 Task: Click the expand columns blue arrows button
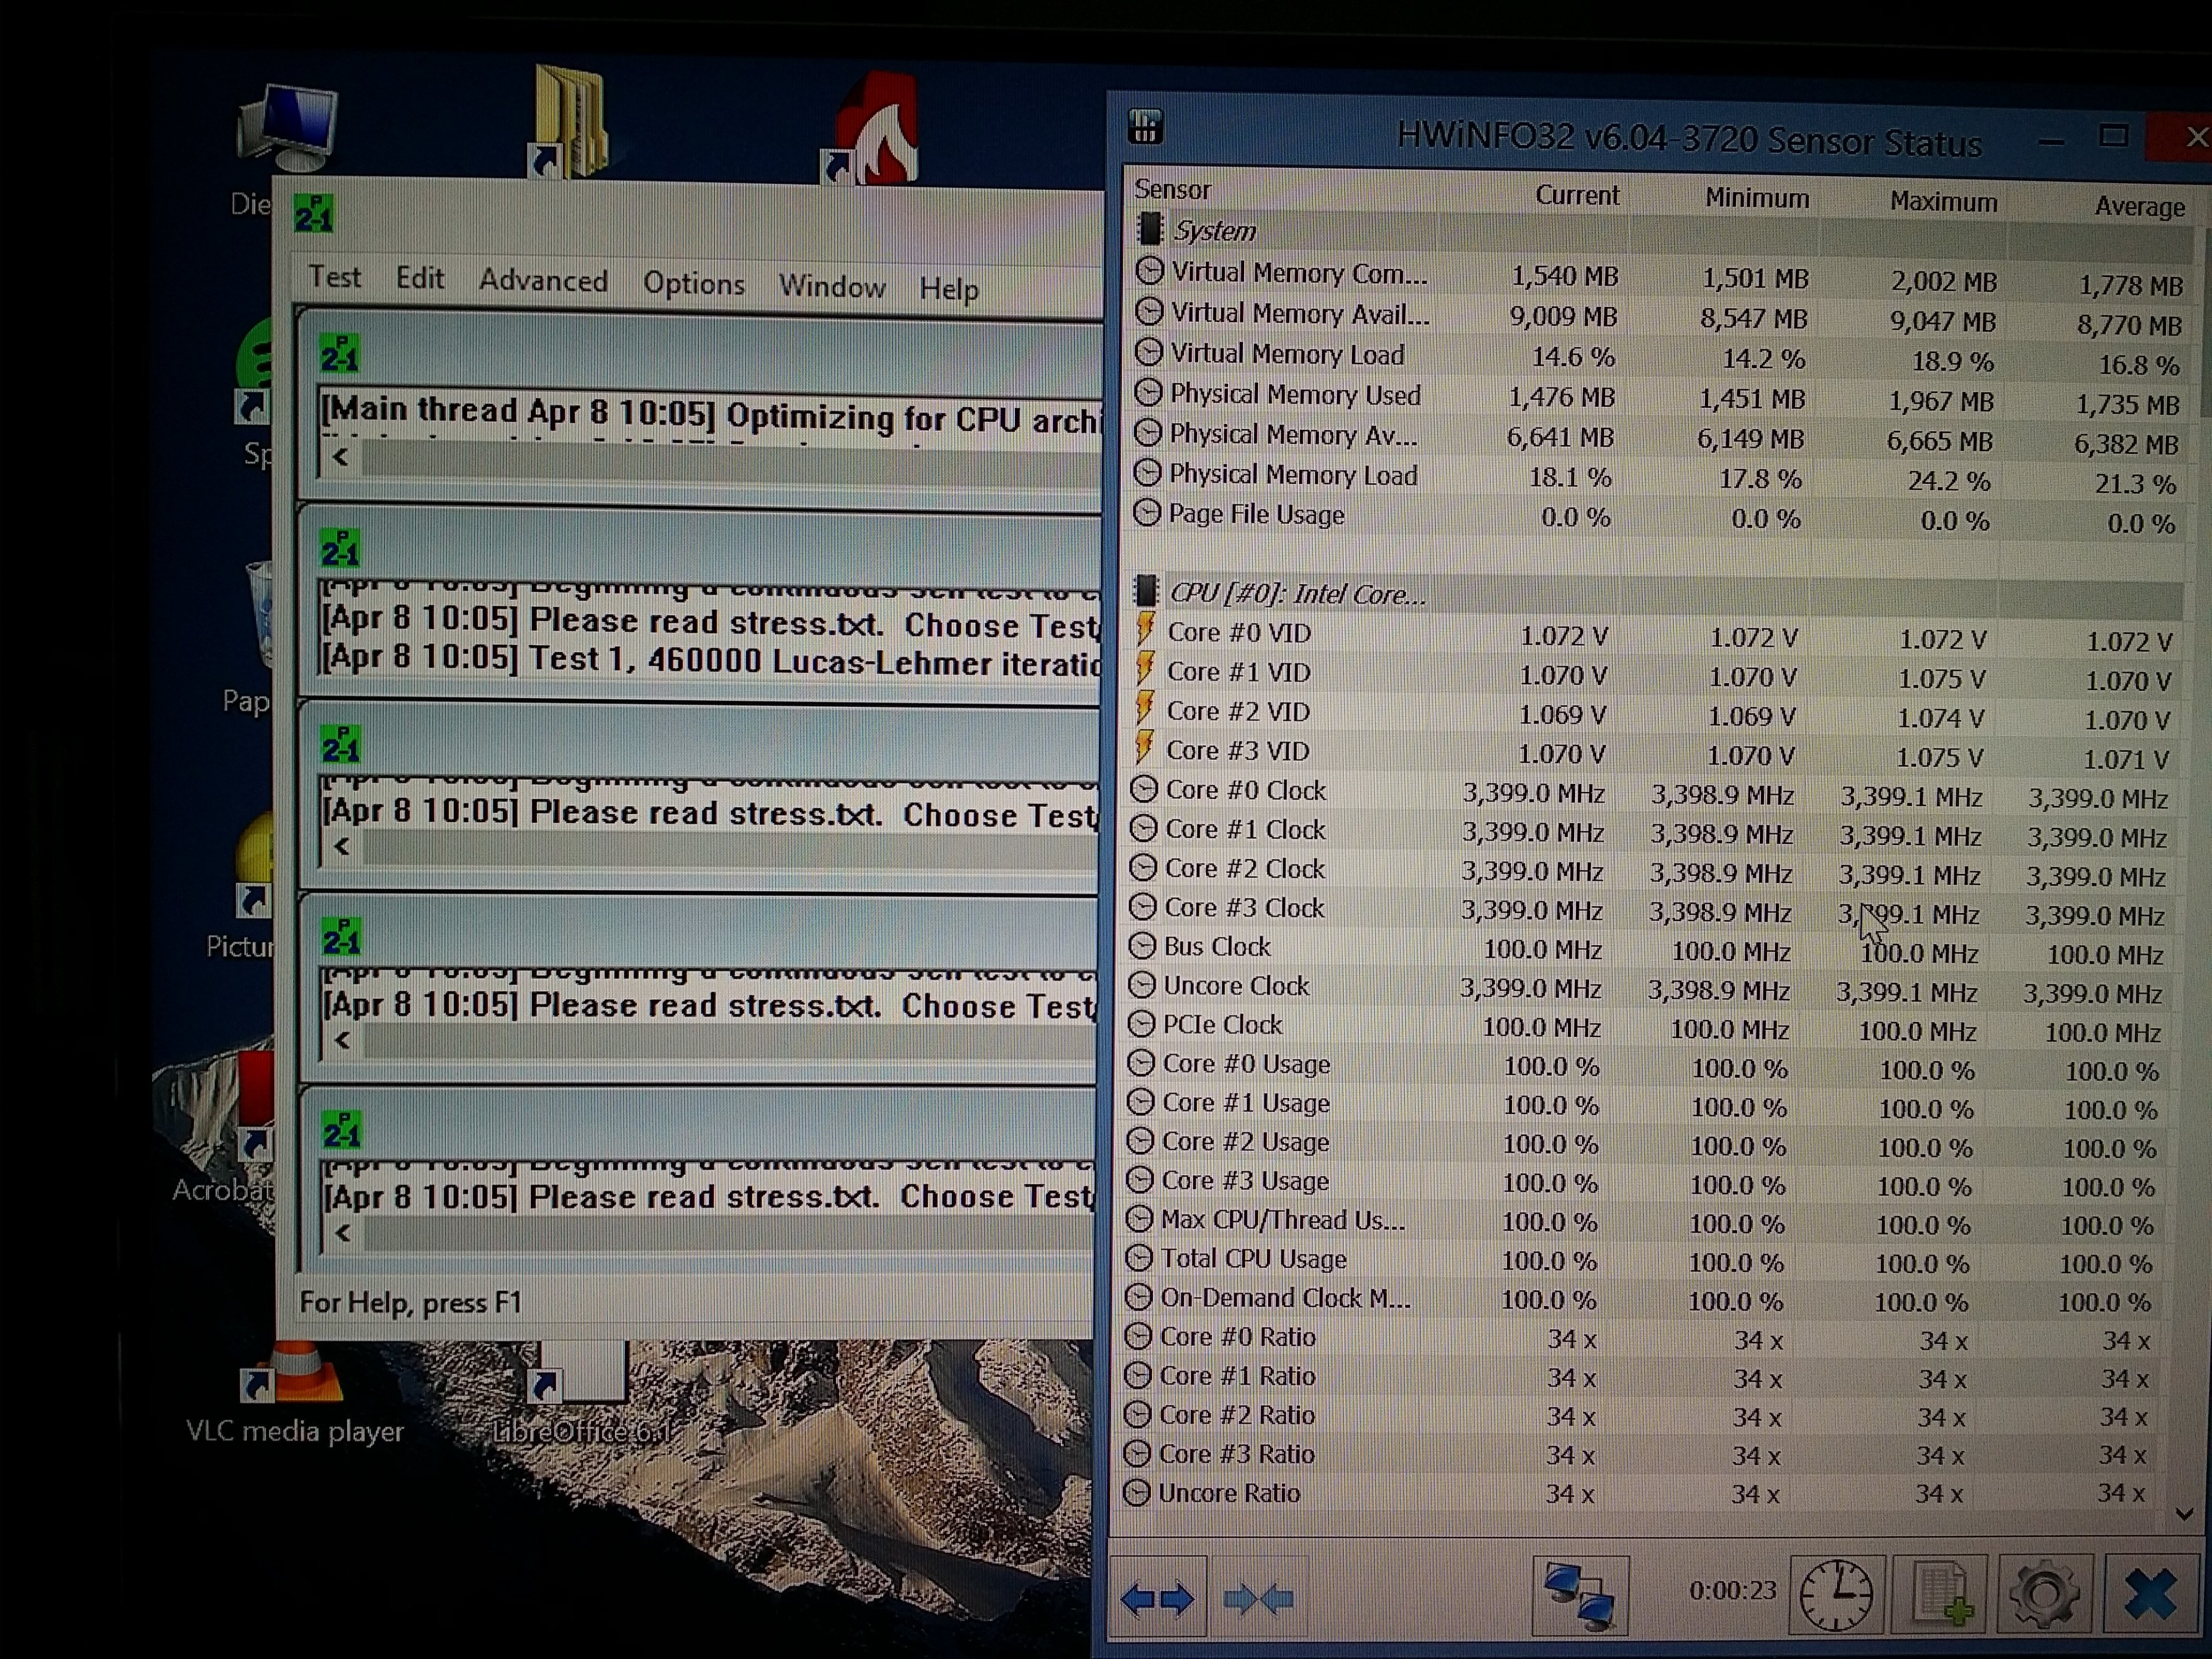(1157, 1598)
